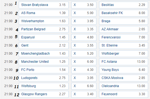Select St. Etienne at 3.45

tap(124, 45)
